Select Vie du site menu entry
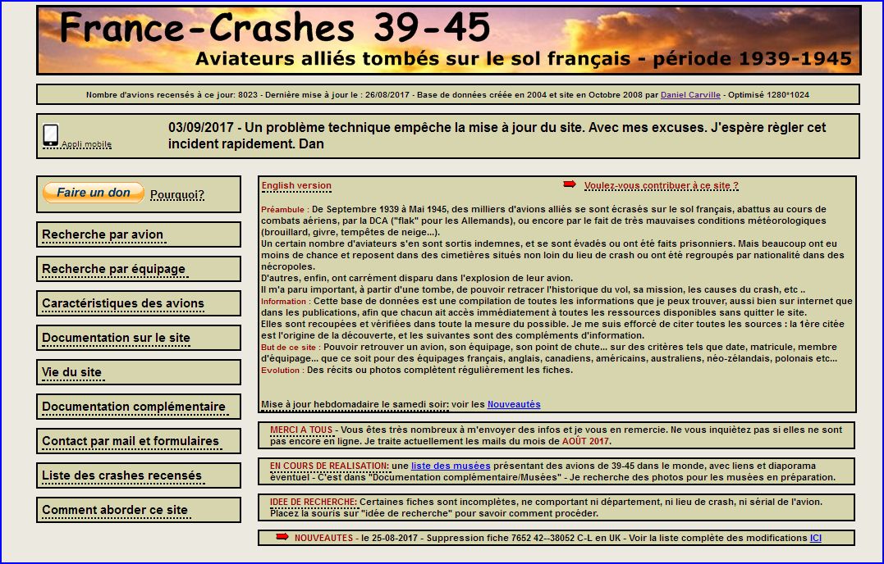This screenshot has width=884, height=564. (x=72, y=372)
